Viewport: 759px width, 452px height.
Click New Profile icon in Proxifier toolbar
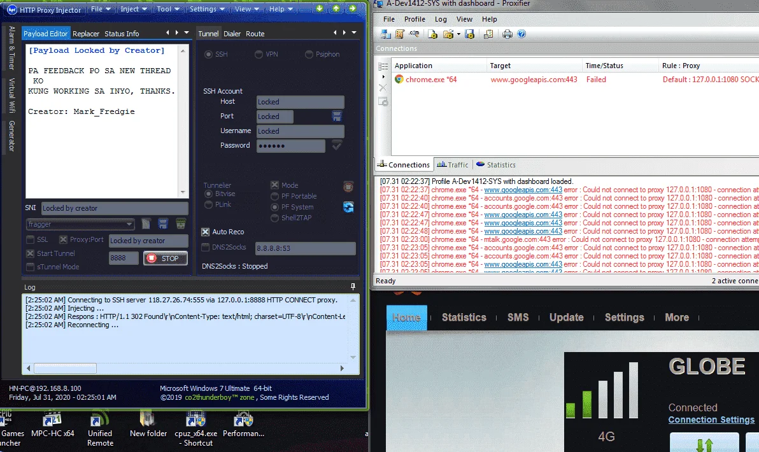[433, 34]
